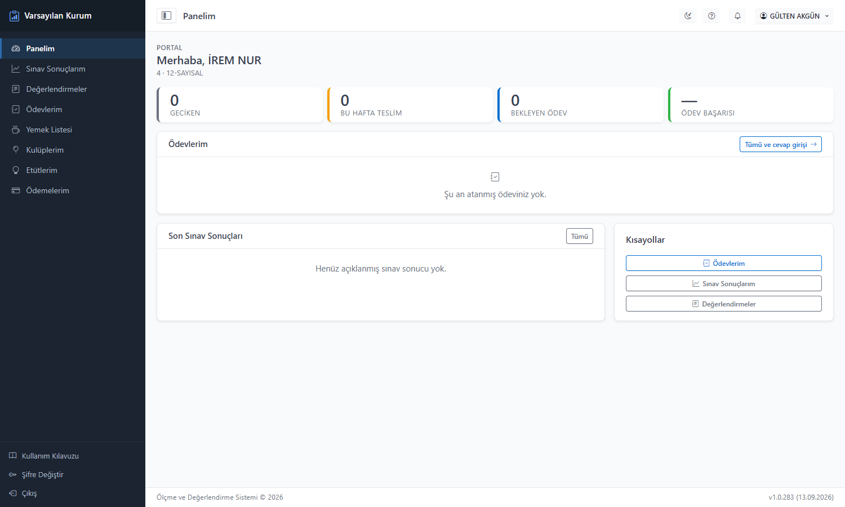Select Panelim in the sidebar

[x=73, y=48]
